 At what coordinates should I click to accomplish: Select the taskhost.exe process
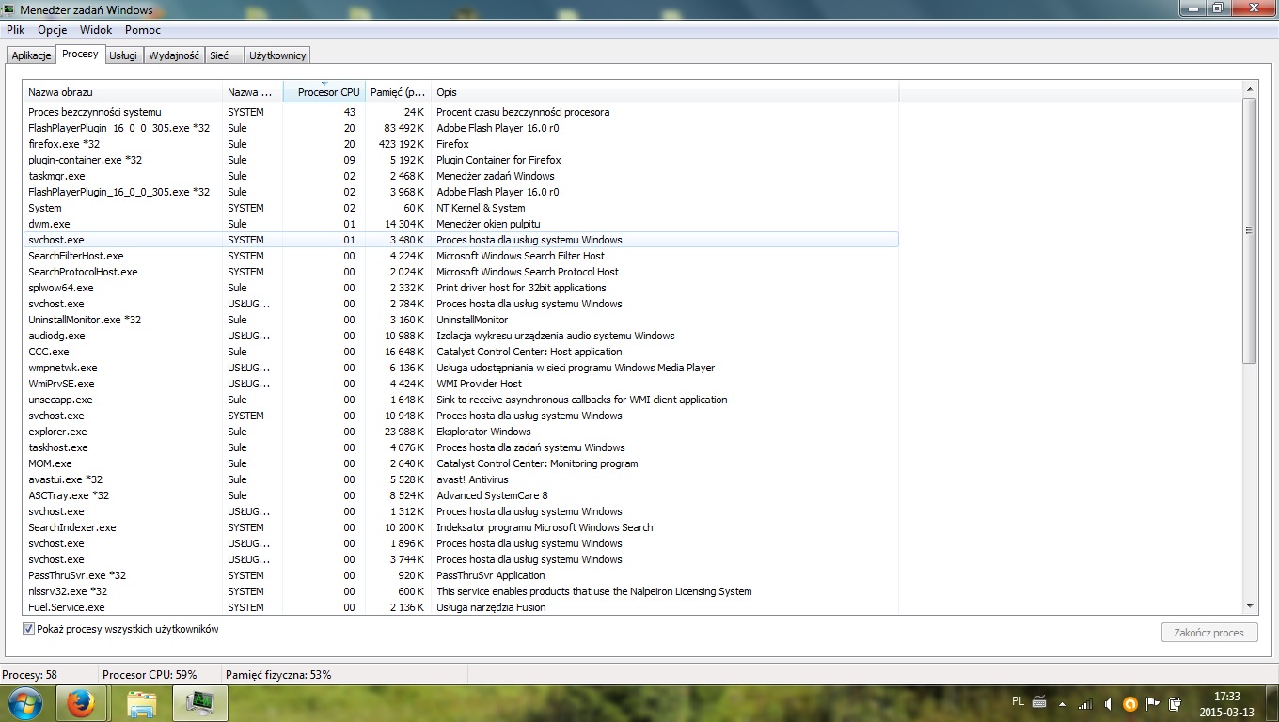tap(461, 447)
